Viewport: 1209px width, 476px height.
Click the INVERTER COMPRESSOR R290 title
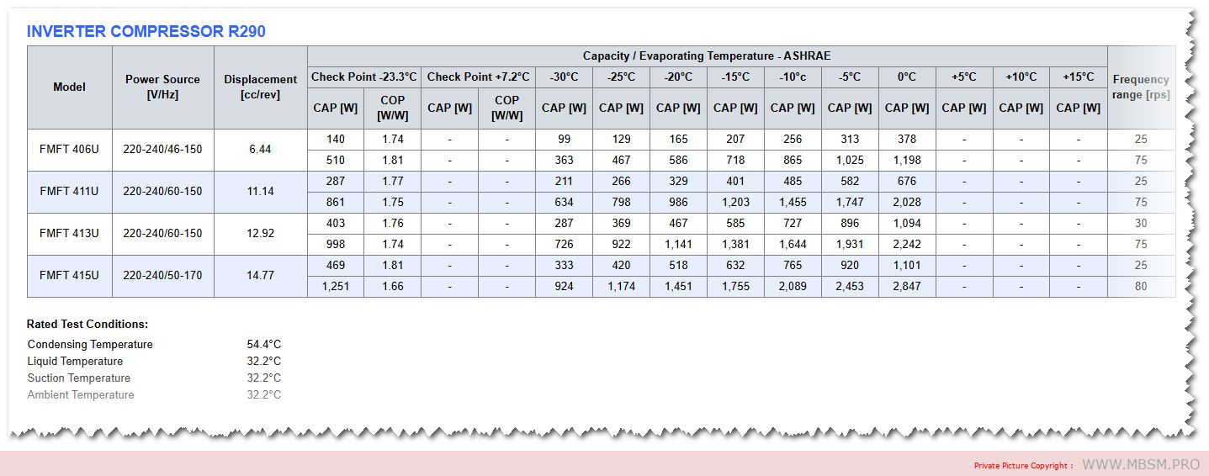(146, 32)
